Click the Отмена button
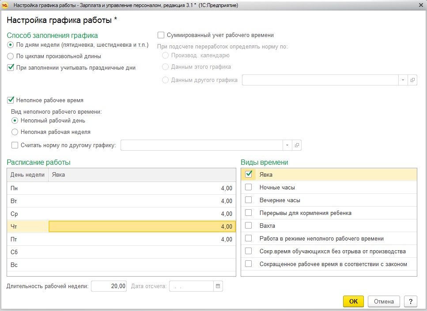This screenshot has height=311, width=427. coord(384,301)
